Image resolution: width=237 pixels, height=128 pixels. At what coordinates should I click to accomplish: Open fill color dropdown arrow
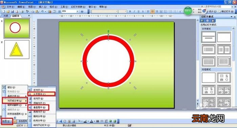point(82,121)
